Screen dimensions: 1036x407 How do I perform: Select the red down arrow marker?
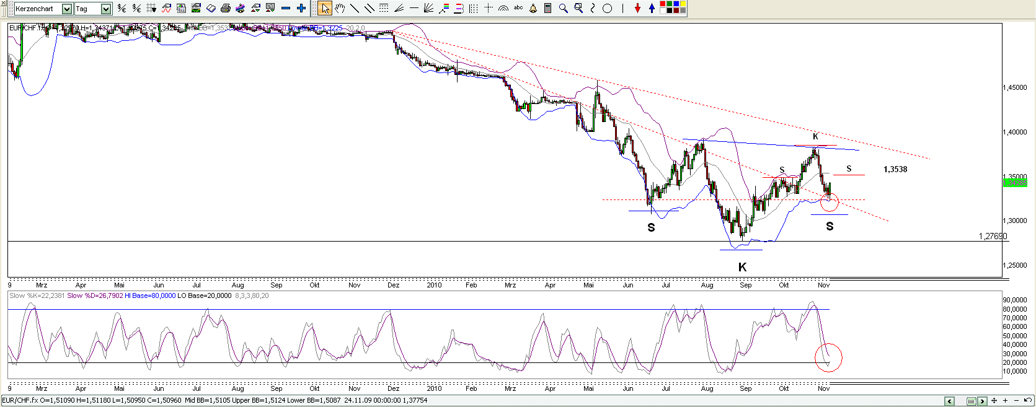click(x=637, y=8)
